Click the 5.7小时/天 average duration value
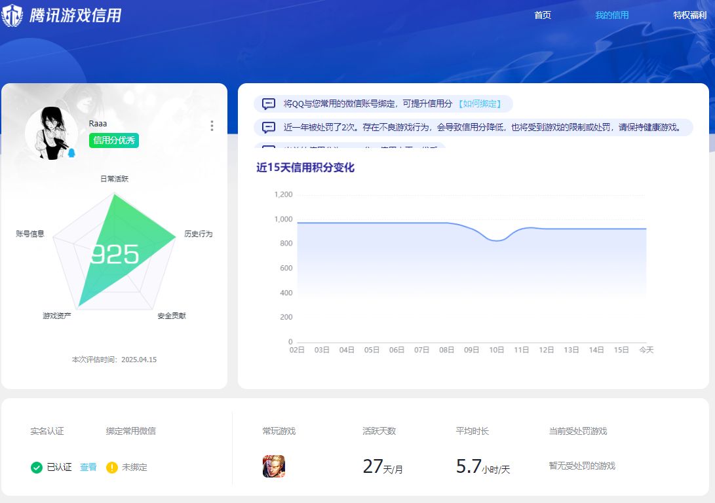Image resolution: width=715 pixels, height=503 pixels. point(483,466)
